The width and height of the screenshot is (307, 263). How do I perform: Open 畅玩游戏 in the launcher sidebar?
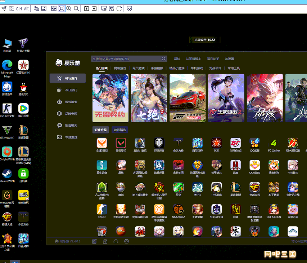pos(68,78)
